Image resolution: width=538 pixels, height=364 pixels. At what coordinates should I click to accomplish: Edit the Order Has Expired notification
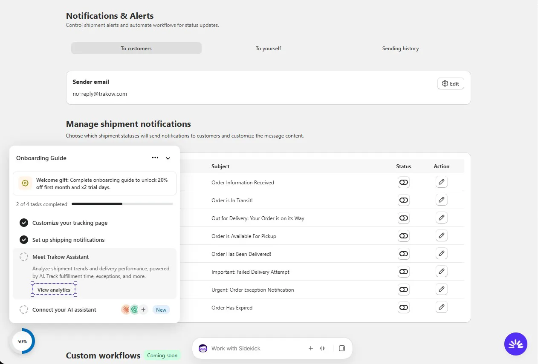pyautogui.click(x=442, y=307)
